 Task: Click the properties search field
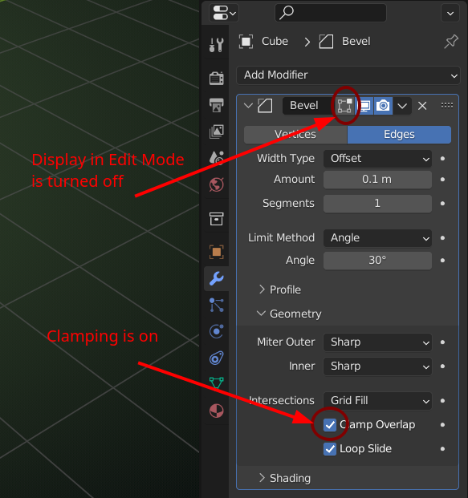(x=331, y=13)
